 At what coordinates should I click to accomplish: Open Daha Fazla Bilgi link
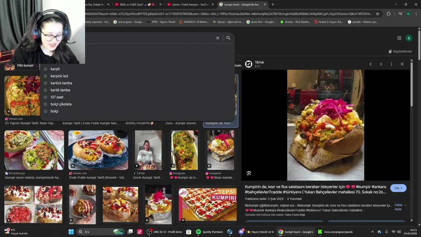pyautogui.click(x=295, y=215)
